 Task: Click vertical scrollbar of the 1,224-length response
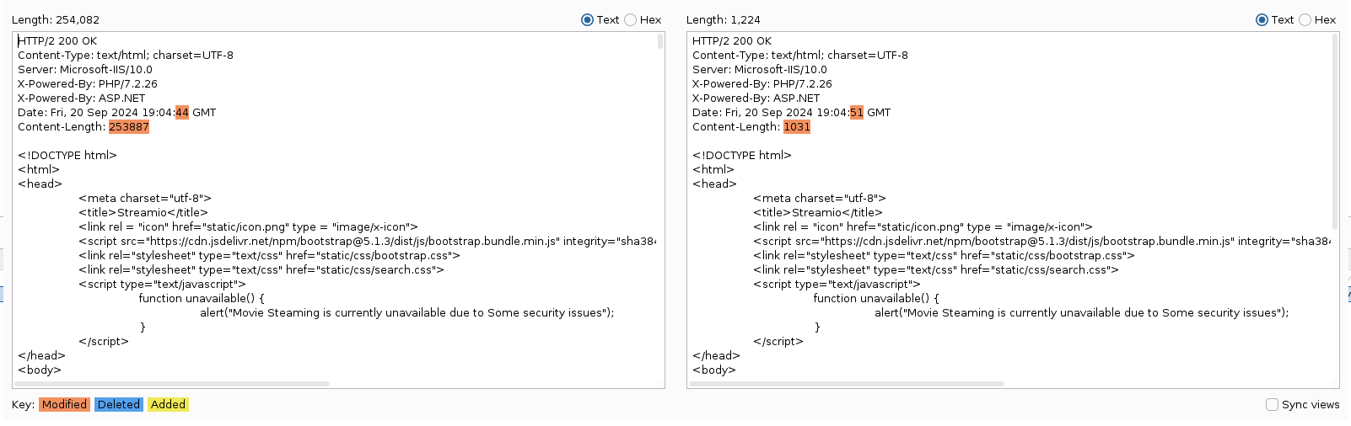[x=1335, y=130]
